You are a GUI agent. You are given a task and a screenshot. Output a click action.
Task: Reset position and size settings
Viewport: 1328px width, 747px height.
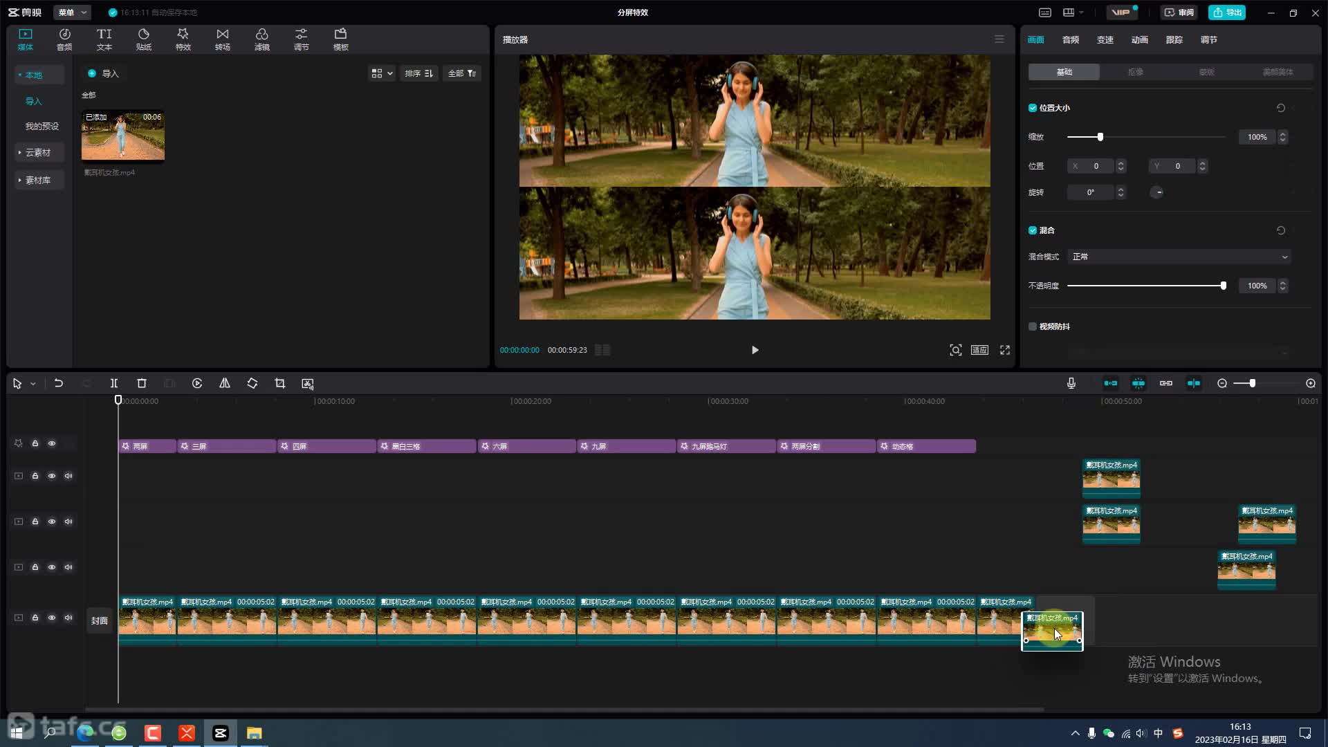click(1281, 108)
